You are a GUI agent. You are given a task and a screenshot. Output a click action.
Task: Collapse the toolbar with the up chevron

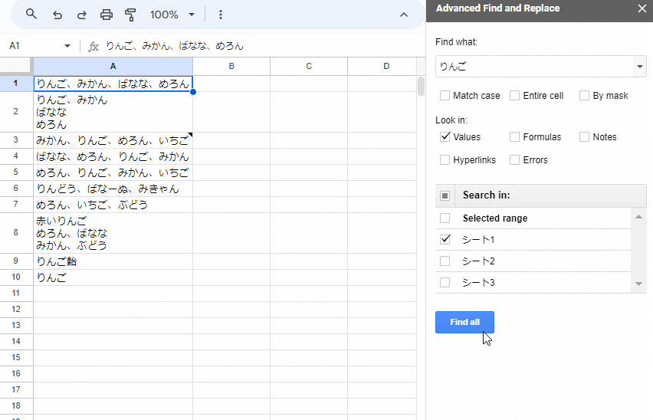click(404, 15)
